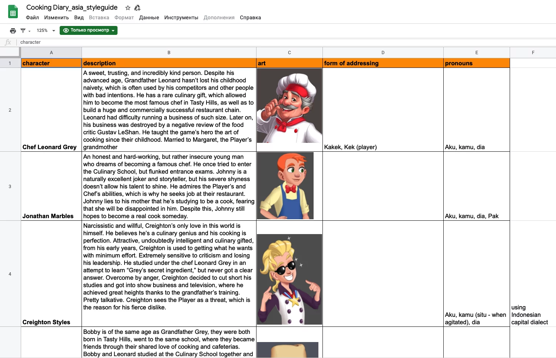Click the Формат menu
Viewport: 556px width, 358px height.
tap(124, 17)
